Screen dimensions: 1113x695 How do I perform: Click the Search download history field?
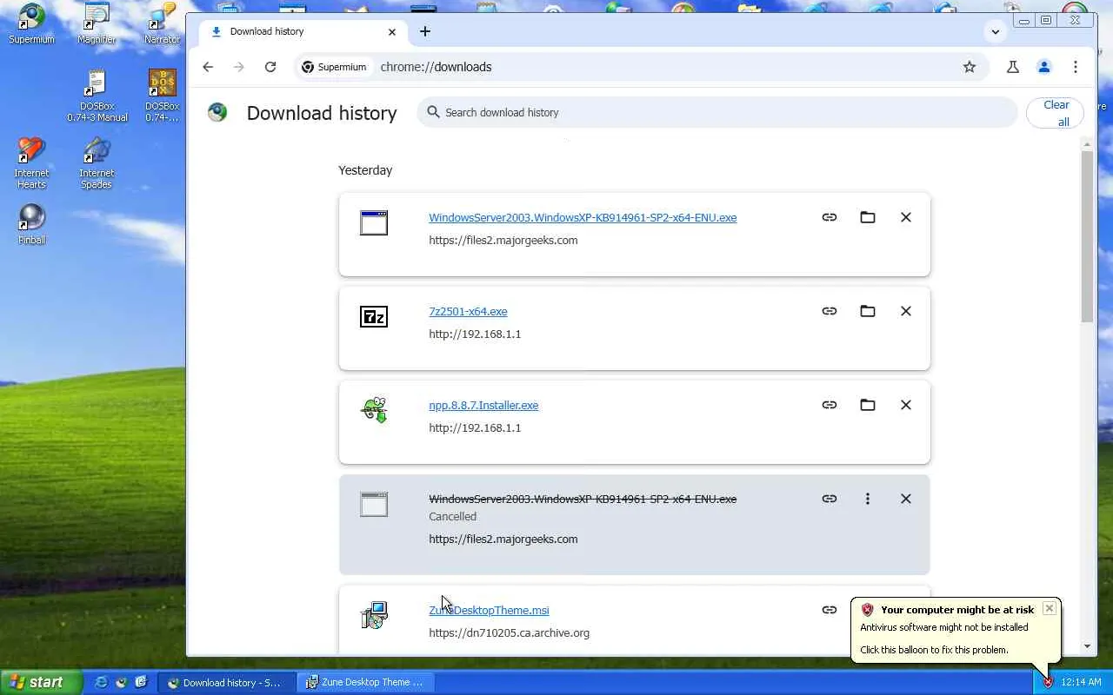pos(717,112)
